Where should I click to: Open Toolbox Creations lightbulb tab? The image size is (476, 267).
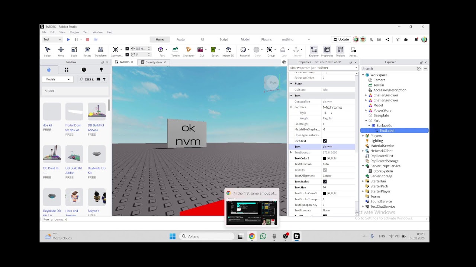click(101, 70)
